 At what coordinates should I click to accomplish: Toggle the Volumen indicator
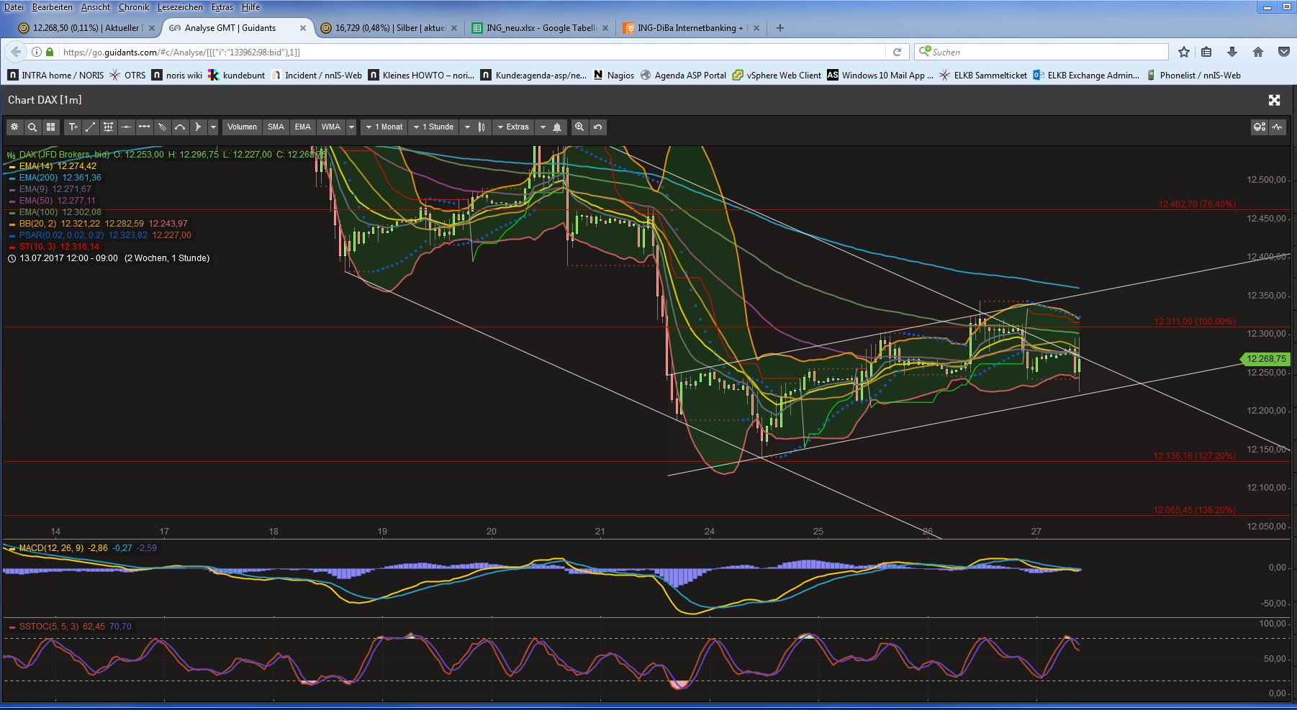pos(242,127)
